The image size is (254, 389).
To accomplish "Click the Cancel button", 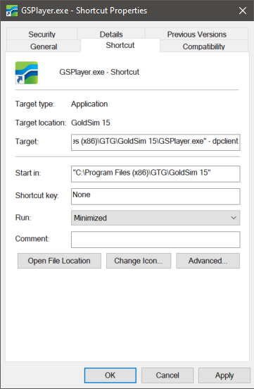I will point(167,375).
